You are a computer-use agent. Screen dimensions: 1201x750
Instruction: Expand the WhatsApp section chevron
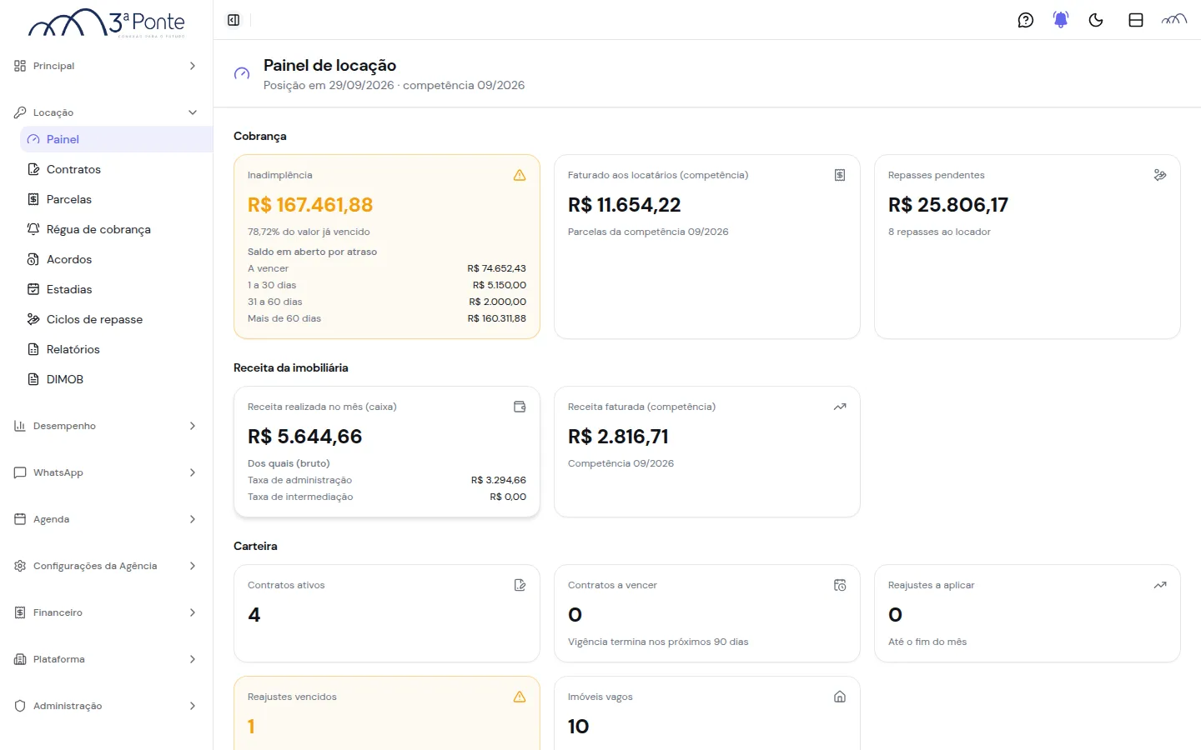pos(193,472)
